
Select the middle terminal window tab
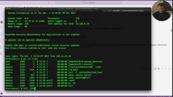pyautogui.click(x=78, y=11)
